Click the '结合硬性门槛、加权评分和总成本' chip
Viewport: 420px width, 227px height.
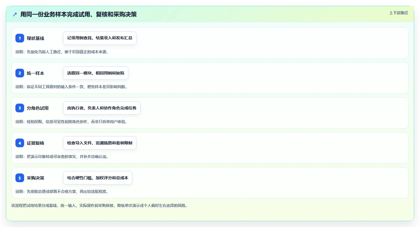(98, 178)
